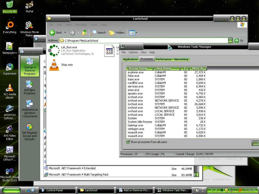Select winlogon.exe process row

166,129
